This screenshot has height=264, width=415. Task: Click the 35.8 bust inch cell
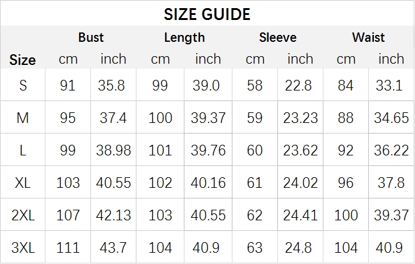pos(111,86)
